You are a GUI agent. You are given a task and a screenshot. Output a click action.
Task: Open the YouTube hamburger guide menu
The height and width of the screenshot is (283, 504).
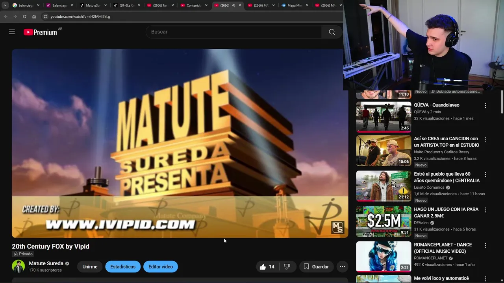point(12,32)
